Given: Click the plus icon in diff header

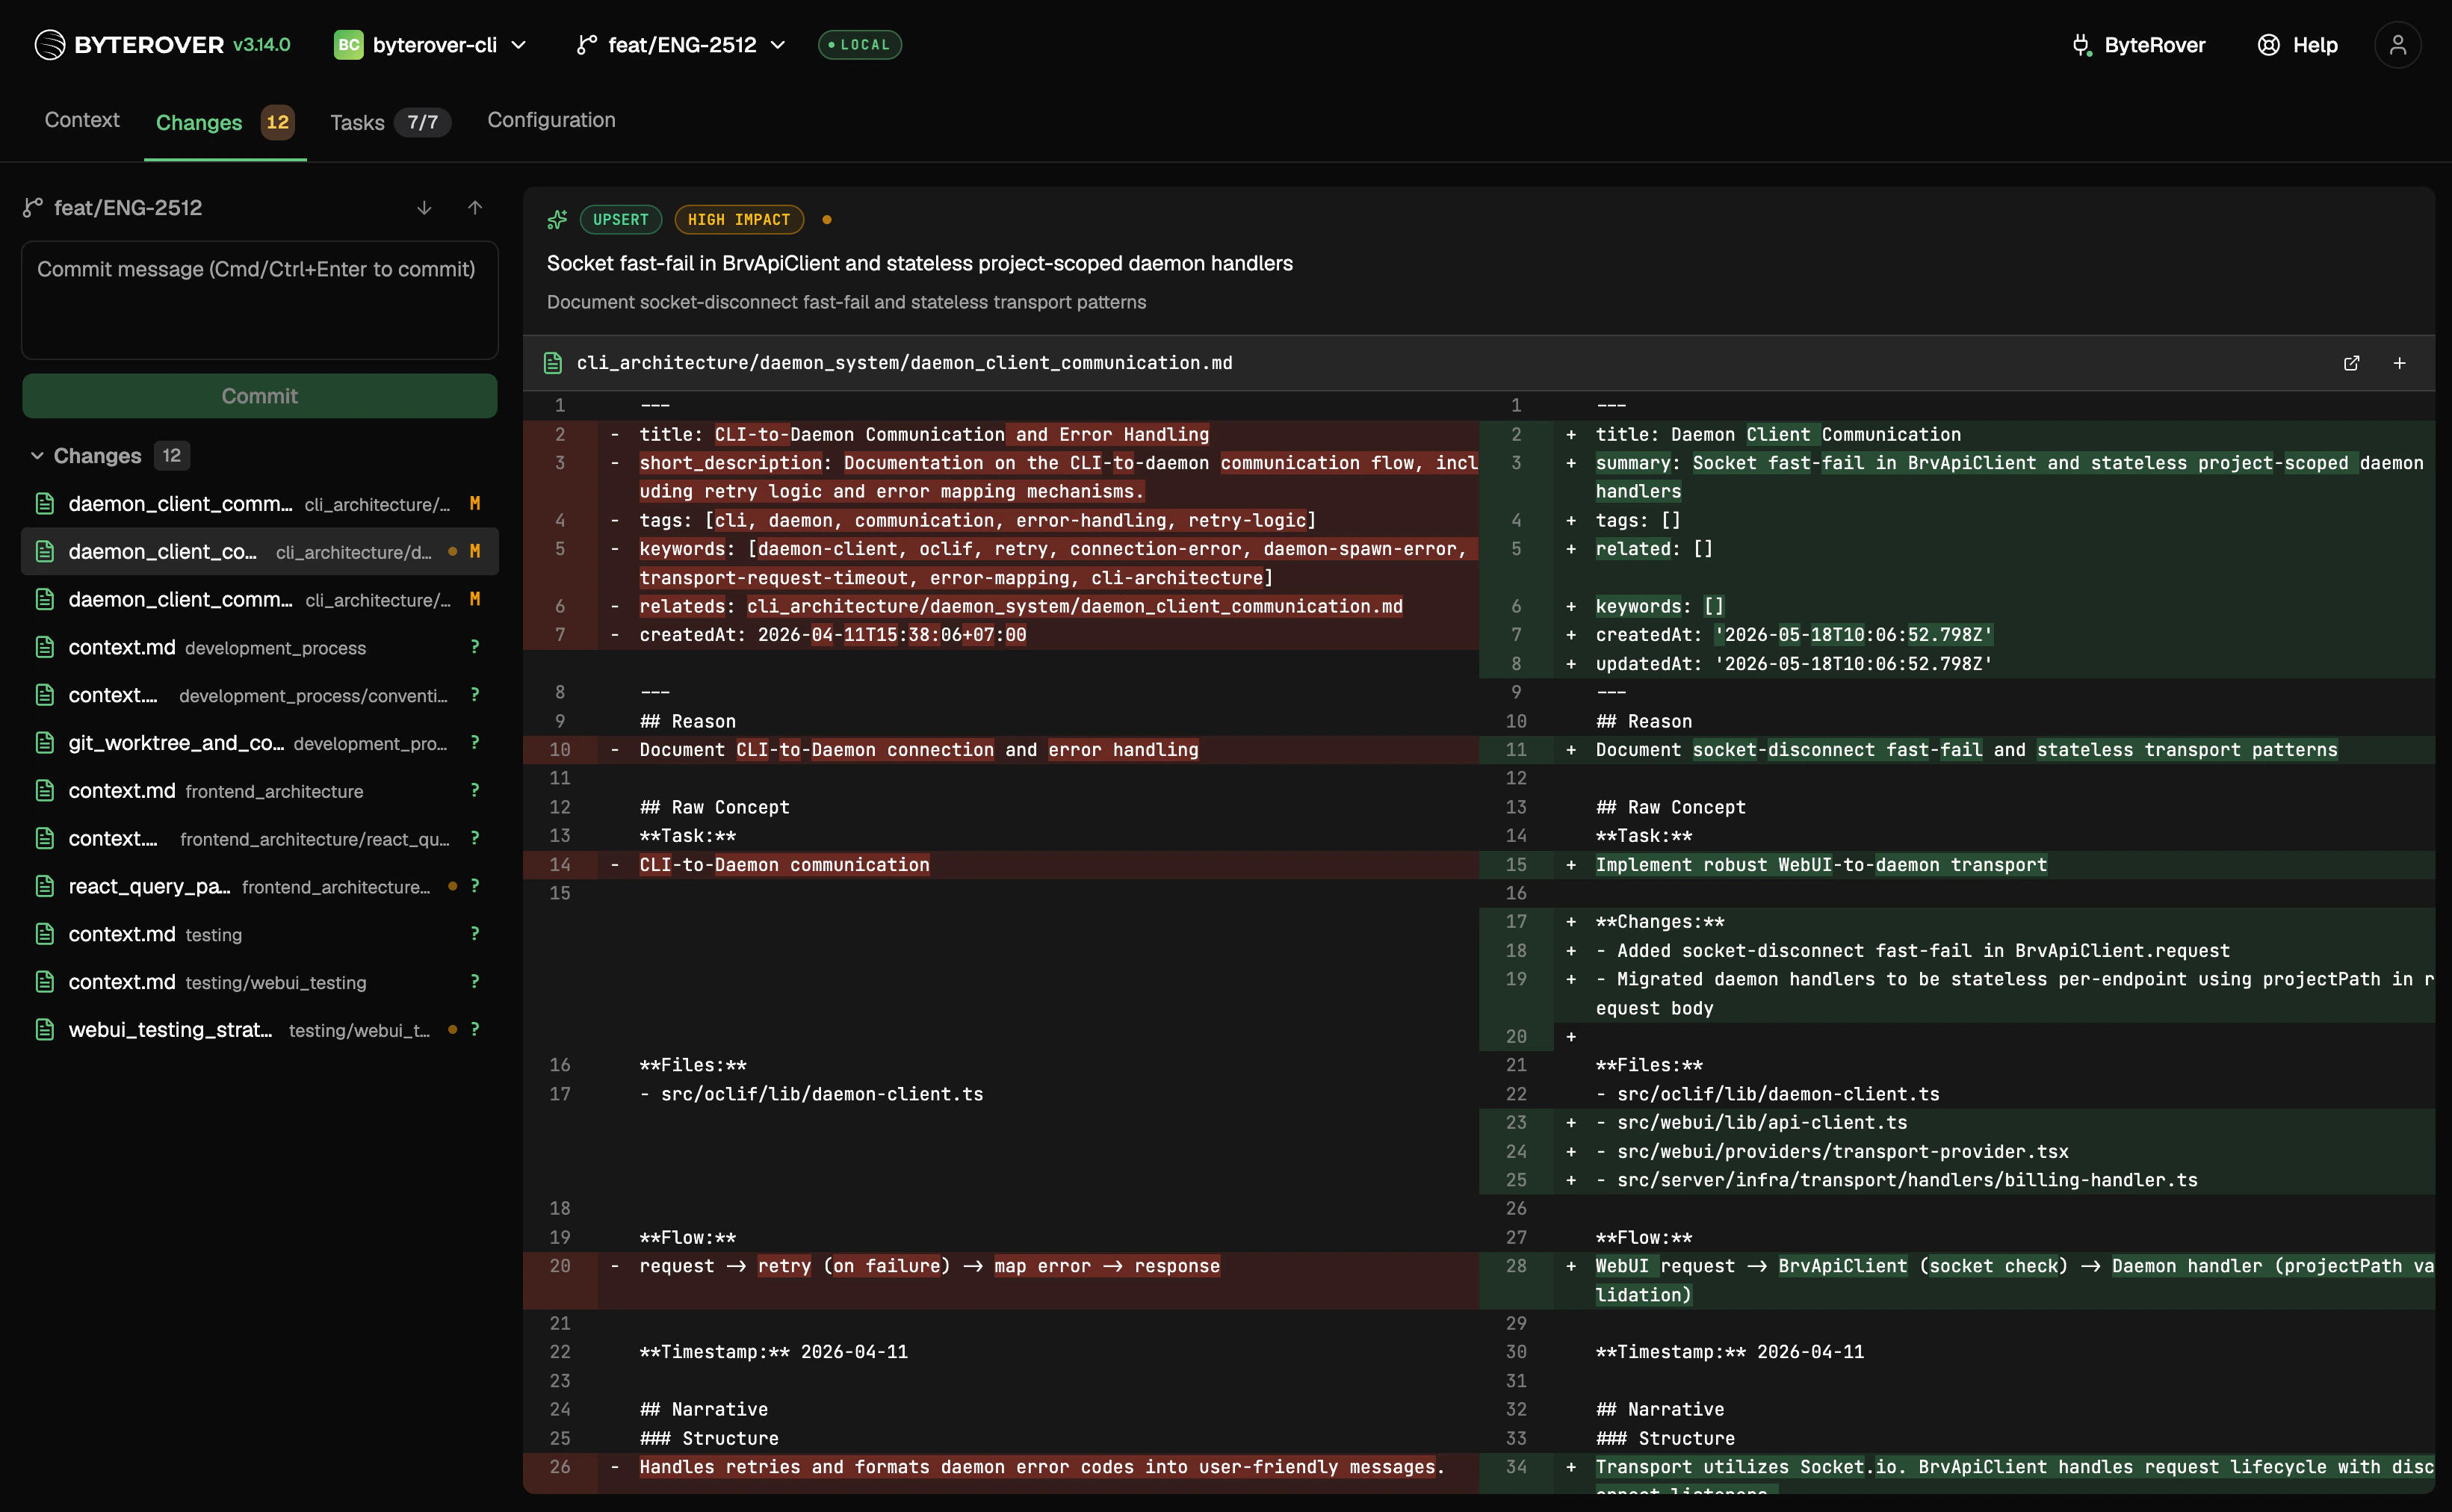Looking at the screenshot, I should click(x=2399, y=363).
